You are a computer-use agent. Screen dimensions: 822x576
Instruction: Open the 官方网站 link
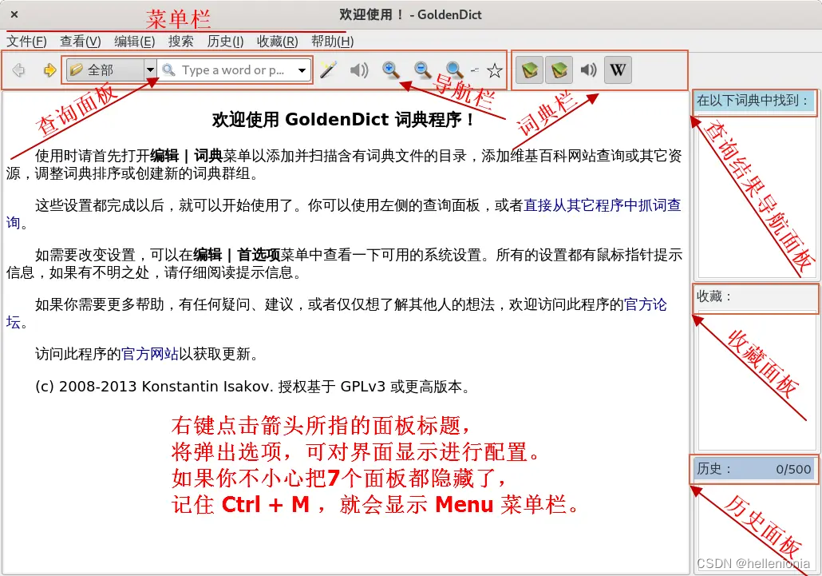(150, 354)
